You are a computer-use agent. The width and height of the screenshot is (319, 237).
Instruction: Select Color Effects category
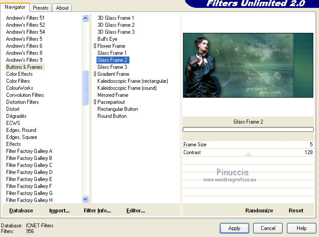coord(20,74)
